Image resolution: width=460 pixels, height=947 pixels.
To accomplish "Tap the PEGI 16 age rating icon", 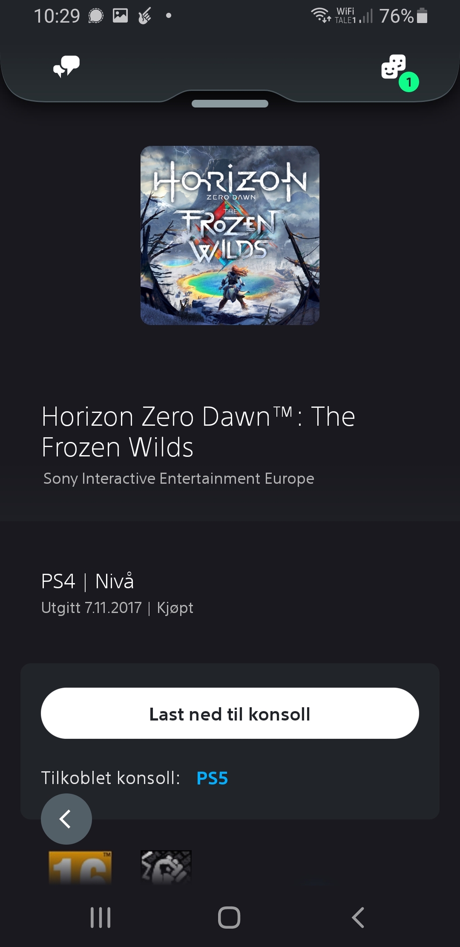I will pyautogui.click(x=80, y=868).
